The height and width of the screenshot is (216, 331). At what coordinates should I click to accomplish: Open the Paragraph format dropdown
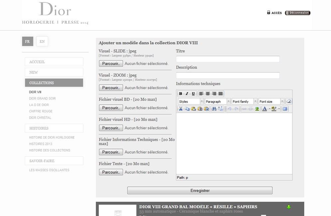(218, 101)
